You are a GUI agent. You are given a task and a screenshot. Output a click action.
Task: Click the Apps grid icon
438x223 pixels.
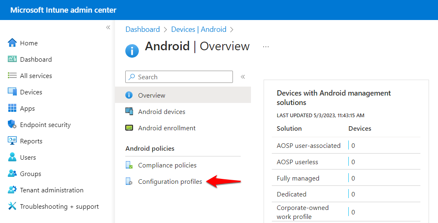coord(12,108)
